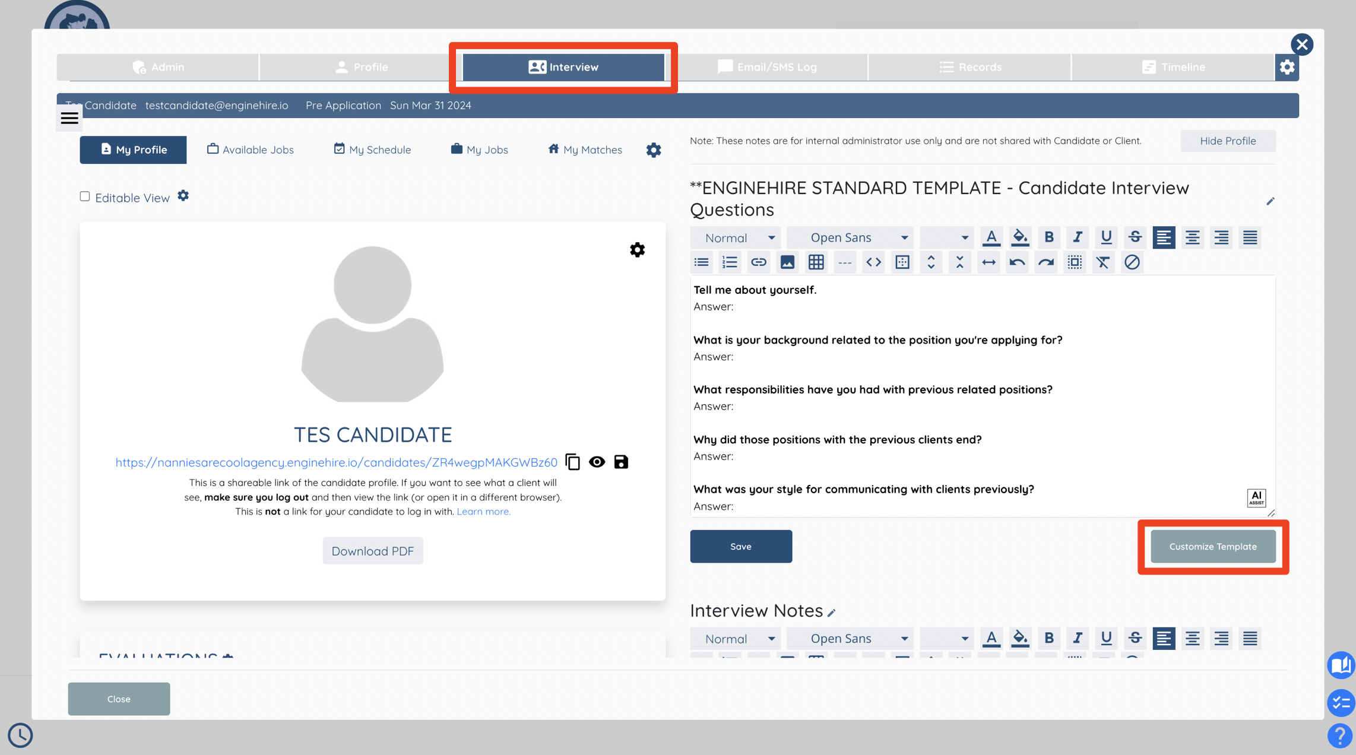Open the hamburger menu icon
The width and height of the screenshot is (1356, 755).
click(69, 118)
